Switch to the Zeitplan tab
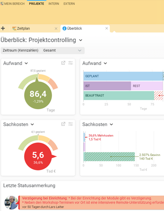This screenshot has height=211, width=164. [35, 28]
